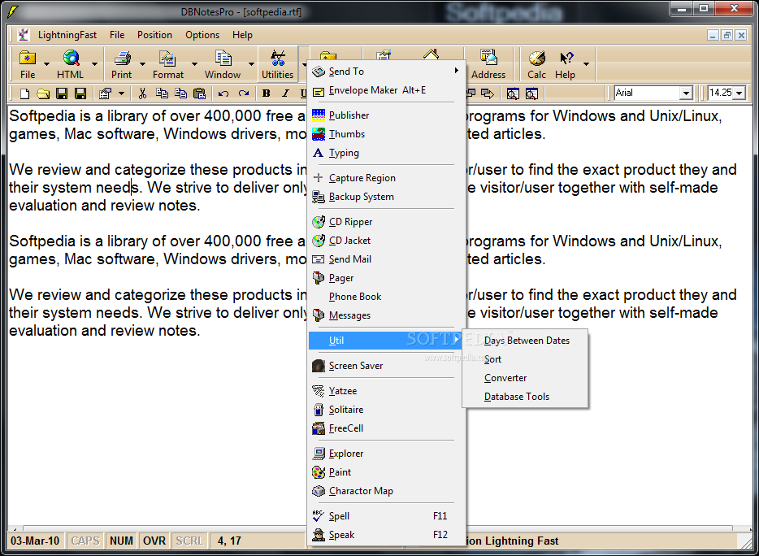This screenshot has width=759, height=556.
Task: Choose Days Between Dates submenu item
Action: (x=525, y=341)
